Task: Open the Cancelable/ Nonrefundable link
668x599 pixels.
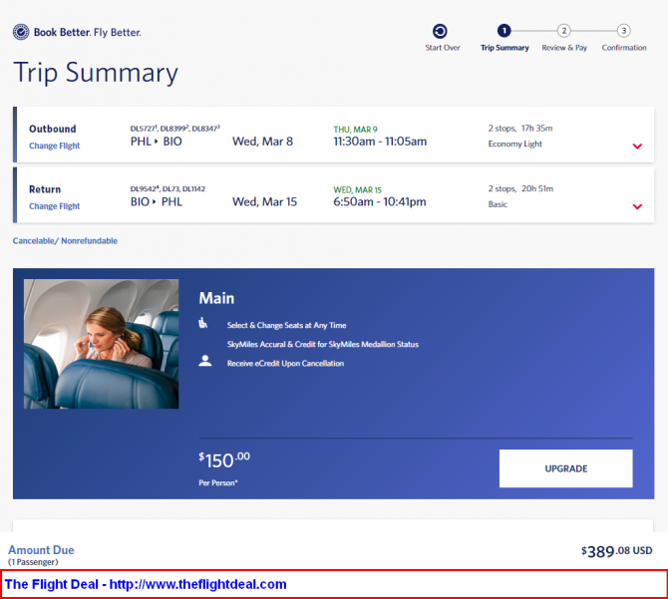Action: pos(65,241)
